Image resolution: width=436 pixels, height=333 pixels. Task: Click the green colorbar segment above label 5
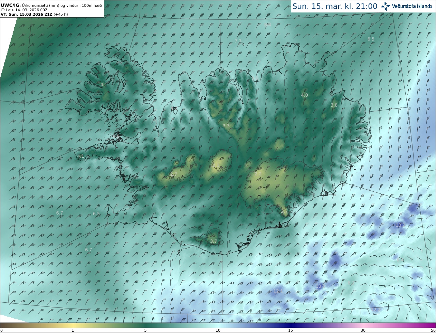(x=145, y=326)
